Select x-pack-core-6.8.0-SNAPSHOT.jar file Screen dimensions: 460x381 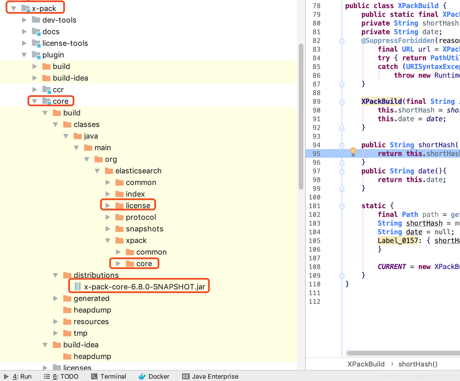click(x=144, y=287)
